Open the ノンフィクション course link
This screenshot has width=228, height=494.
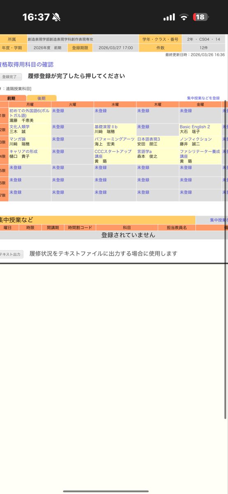(x=195, y=139)
